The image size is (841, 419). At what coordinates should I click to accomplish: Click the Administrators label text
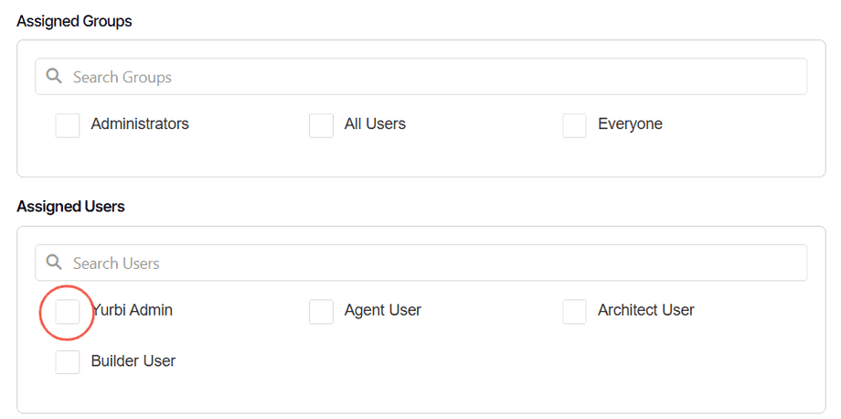(140, 124)
